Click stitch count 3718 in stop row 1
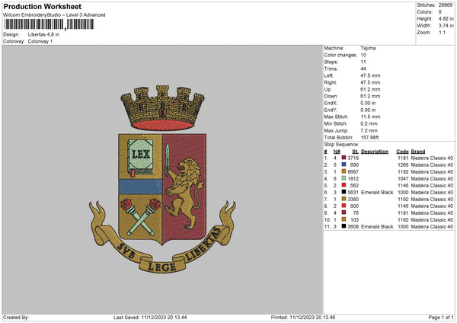This screenshot has width=457, height=323. [353, 158]
